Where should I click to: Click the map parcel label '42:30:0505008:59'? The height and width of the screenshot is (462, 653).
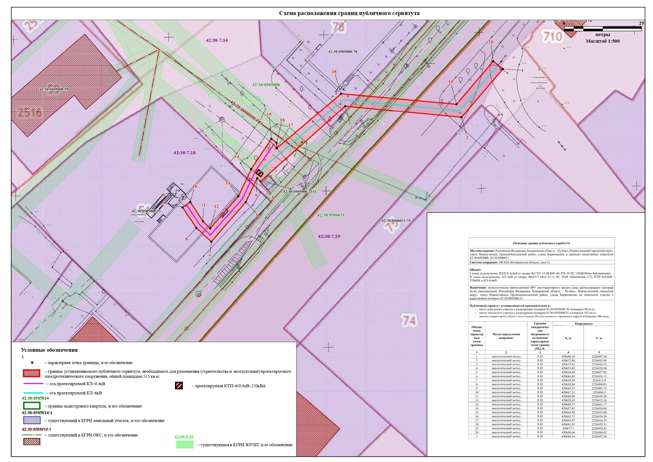click(54, 89)
